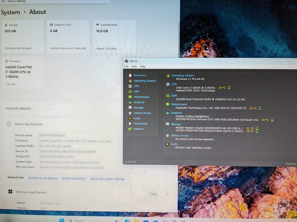The width and height of the screenshot is (297, 222).
Task: Click the icon beside the Motherboard summary heading
Action: [x=168, y=104]
